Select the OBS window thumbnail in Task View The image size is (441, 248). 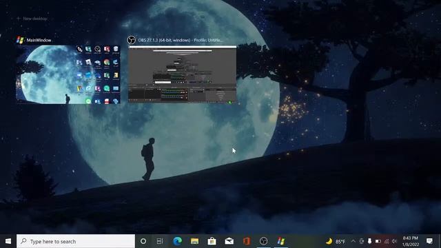(182, 74)
